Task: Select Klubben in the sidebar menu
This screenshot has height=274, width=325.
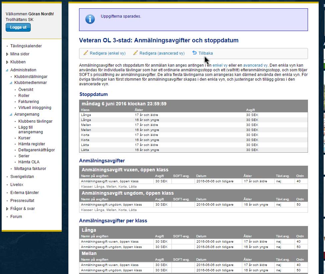Action: point(18,62)
